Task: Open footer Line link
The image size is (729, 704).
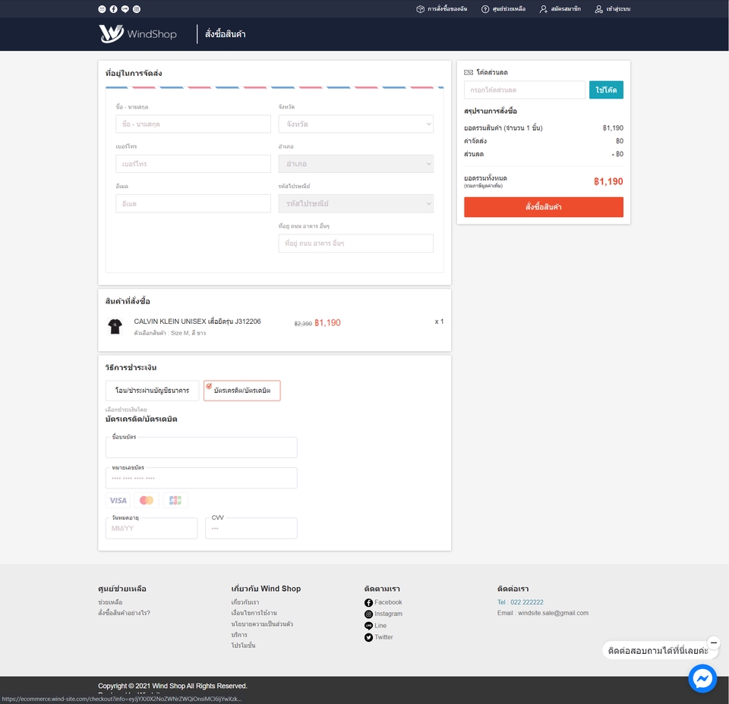Action: pyautogui.click(x=380, y=626)
